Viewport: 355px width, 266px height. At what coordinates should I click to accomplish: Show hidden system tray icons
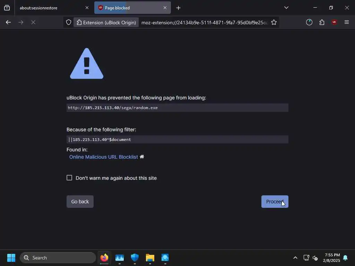point(295,258)
